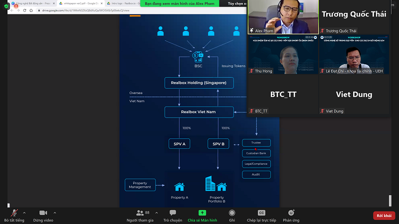The image size is (399, 224).
Task: Click the SPV B box
Action: [218, 144]
